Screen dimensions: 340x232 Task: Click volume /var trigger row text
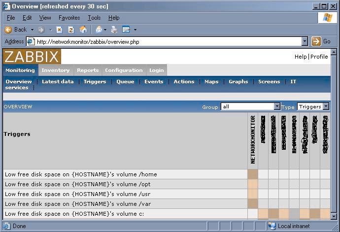coord(78,204)
